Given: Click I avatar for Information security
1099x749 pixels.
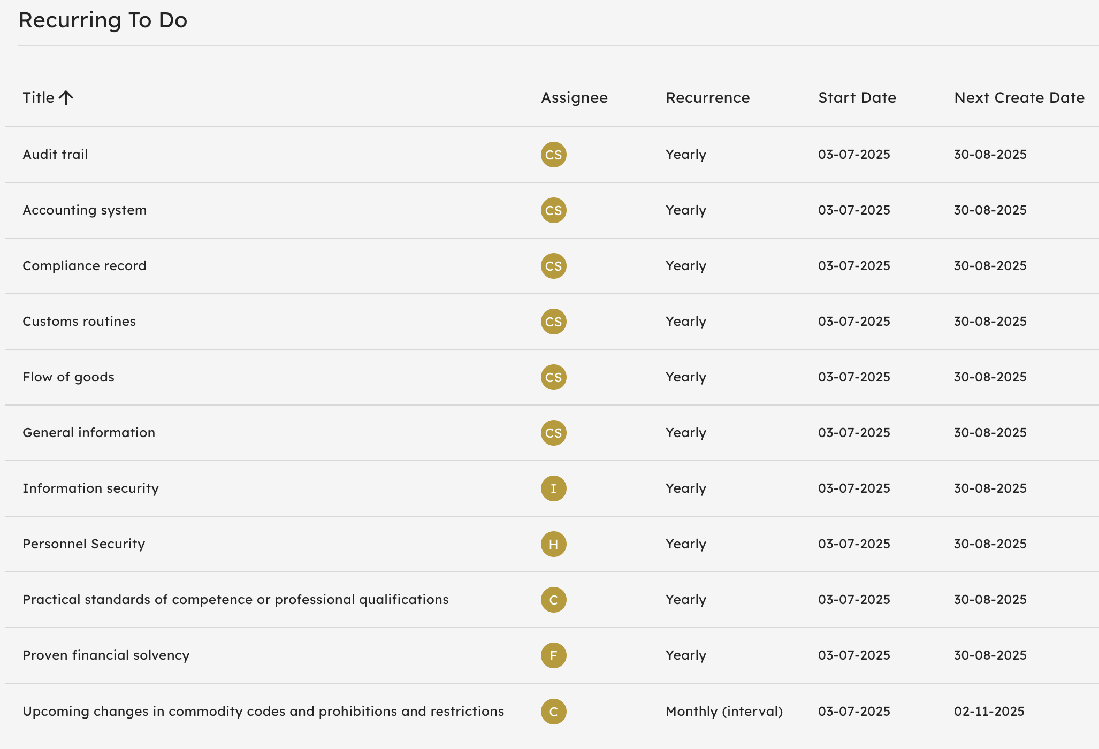Looking at the screenshot, I should click(553, 488).
